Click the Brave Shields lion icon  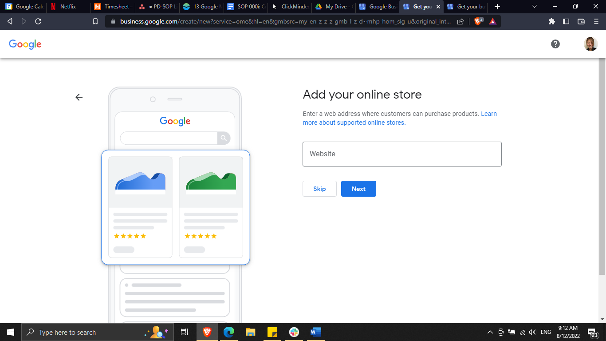tap(478, 21)
